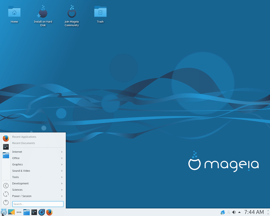270x216 pixels.
Task: Mute audio using the speaker tray icon
Action: pos(234,212)
